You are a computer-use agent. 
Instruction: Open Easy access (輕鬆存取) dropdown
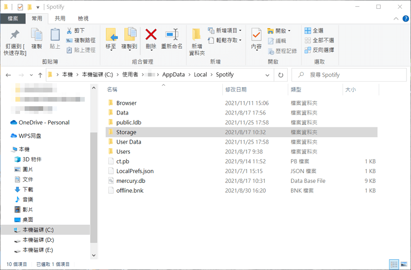pos(225,41)
